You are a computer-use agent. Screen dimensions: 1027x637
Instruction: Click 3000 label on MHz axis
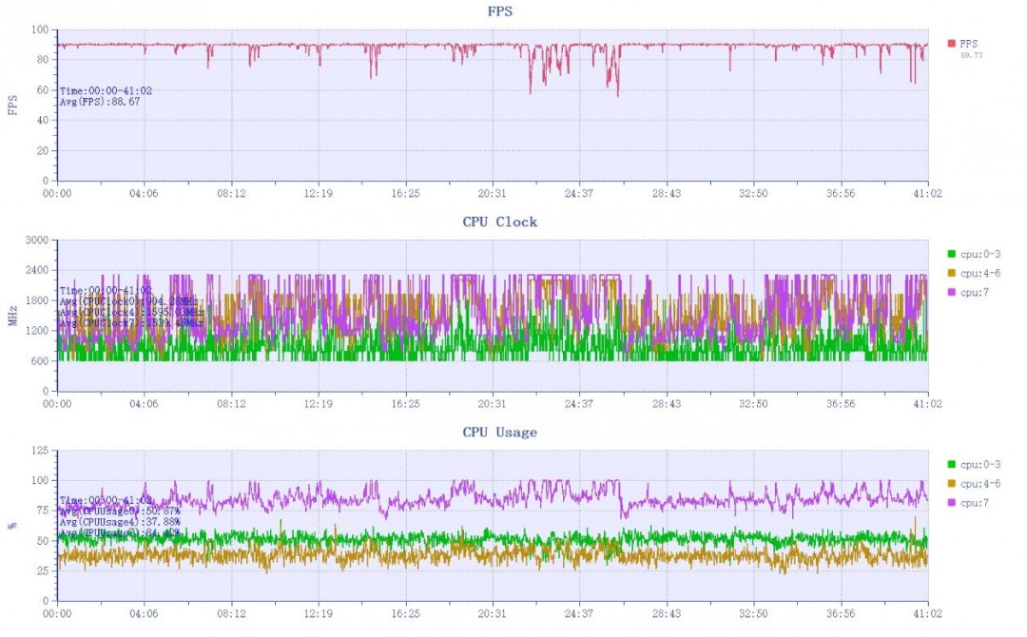[x=37, y=241]
